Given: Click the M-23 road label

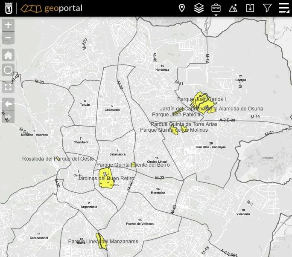Looking at the screenshot, I should pos(160,178).
